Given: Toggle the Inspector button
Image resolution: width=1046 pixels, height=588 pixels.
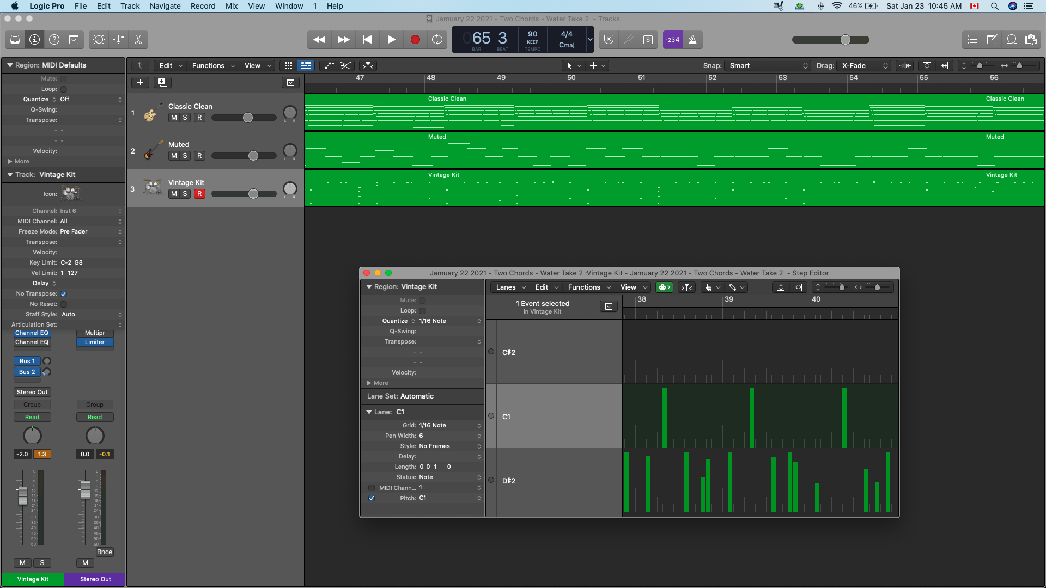Looking at the screenshot, I should (34, 40).
